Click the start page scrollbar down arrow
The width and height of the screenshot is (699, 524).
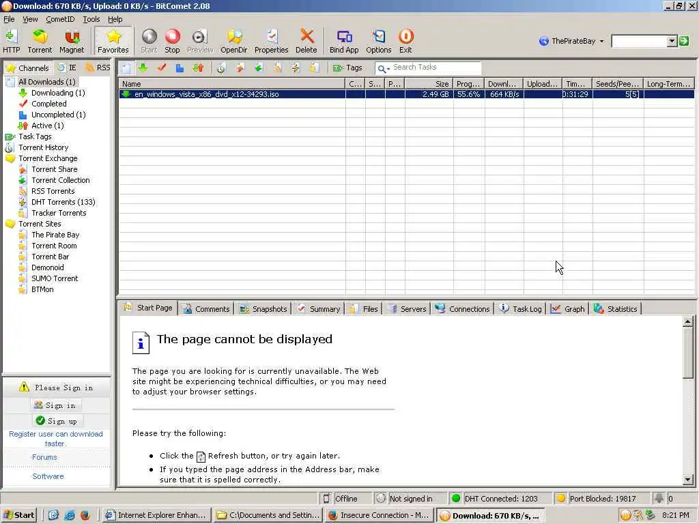687,480
